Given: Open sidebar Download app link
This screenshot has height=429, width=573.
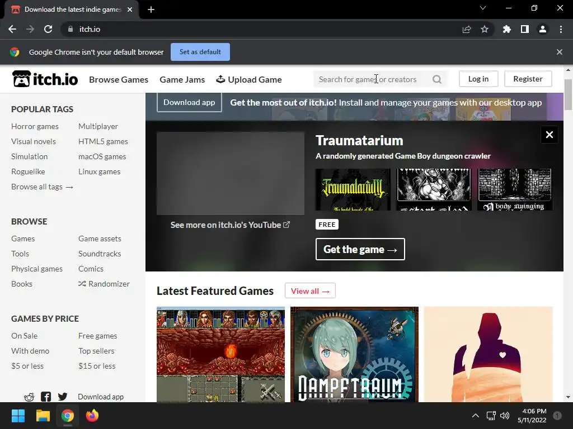Looking at the screenshot, I should point(101,397).
